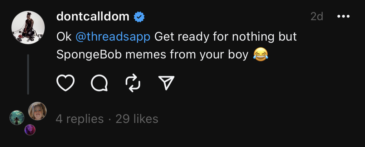This screenshot has height=147, width=365.
Task: Click the word "Ok" starting the post
Action: (x=64, y=37)
